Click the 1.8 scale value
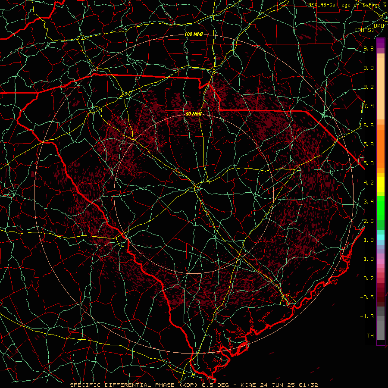The width and height of the screenshot is (388, 388). point(369,240)
